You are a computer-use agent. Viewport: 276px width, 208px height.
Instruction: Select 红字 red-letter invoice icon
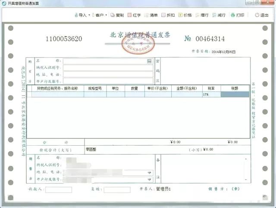[x=129, y=15]
